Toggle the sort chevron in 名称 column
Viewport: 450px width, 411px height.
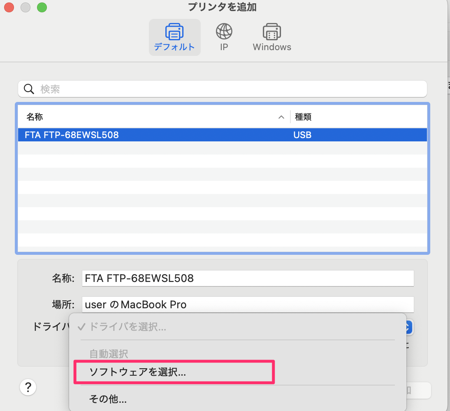(281, 117)
